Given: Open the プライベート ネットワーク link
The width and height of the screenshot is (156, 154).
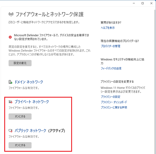Looking at the screenshot, I should coord(32,102).
